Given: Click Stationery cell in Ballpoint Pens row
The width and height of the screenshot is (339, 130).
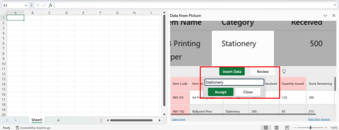Looking at the screenshot, I should coord(236,111).
